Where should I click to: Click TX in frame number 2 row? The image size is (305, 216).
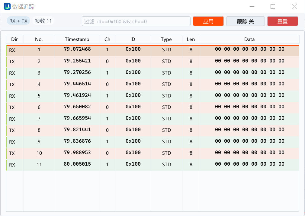coord(12,62)
